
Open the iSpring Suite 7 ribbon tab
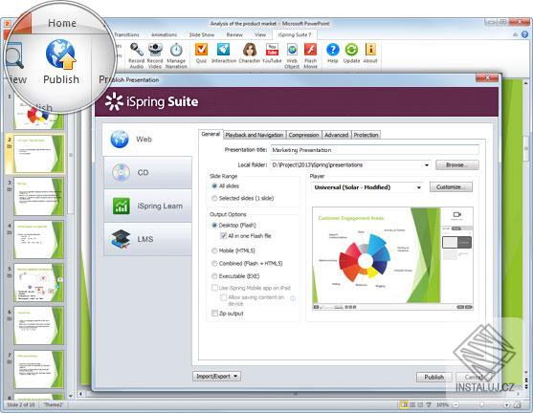[295, 34]
